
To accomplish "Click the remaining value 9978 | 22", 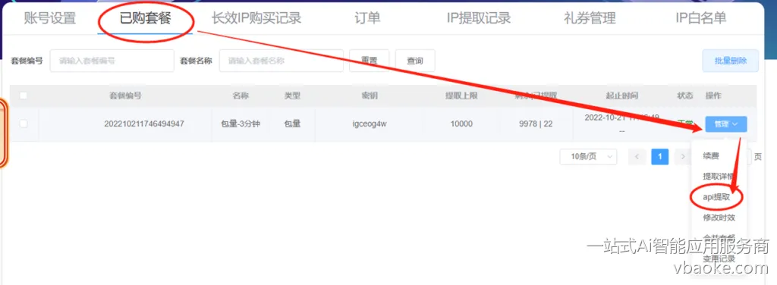I will (536, 124).
